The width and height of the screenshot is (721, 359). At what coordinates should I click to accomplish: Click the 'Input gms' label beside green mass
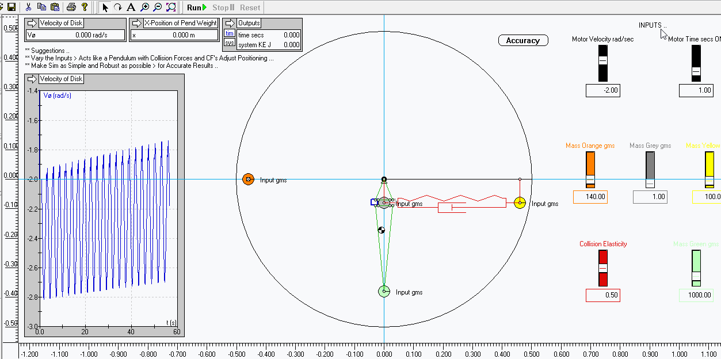tap(409, 292)
